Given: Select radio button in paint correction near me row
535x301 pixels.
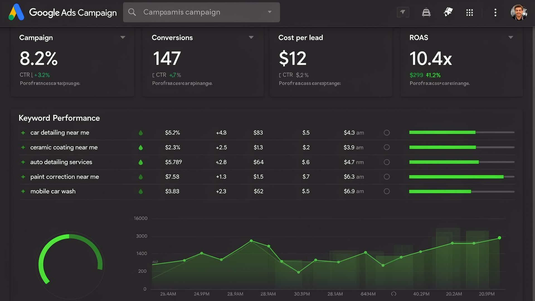Looking at the screenshot, I should (x=387, y=177).
